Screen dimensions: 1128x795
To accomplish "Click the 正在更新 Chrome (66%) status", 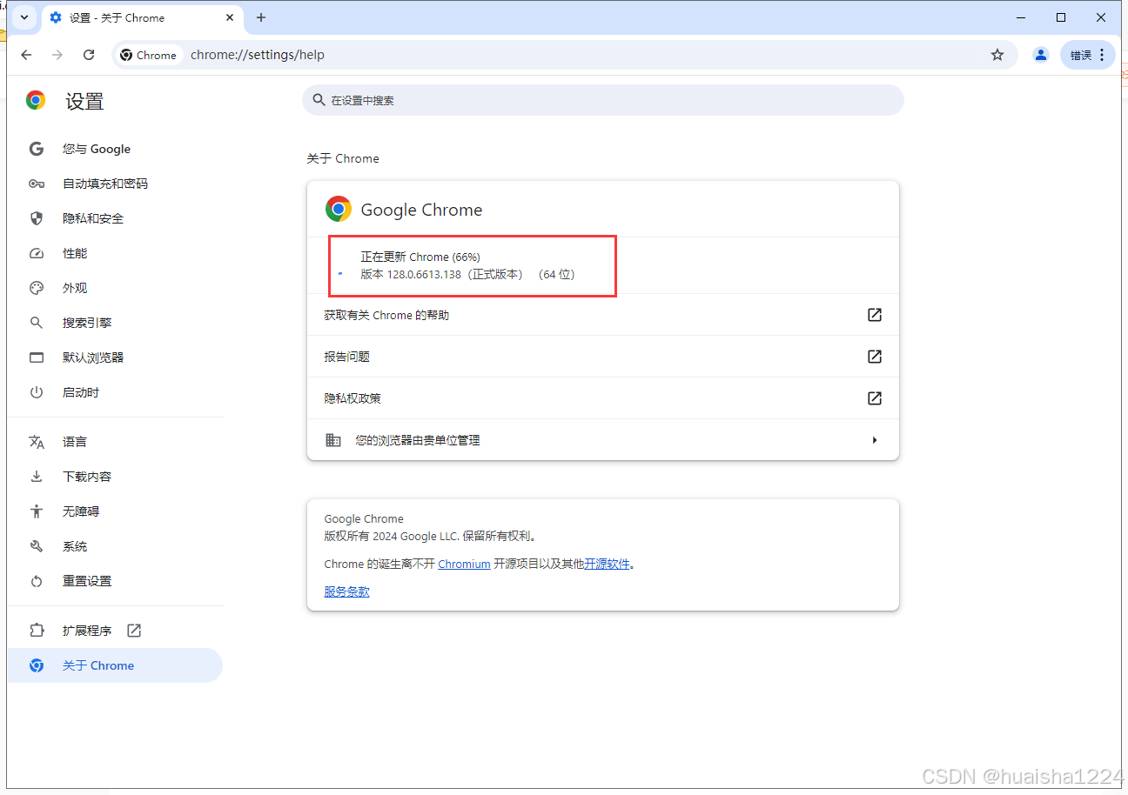I will pos(420,257).
